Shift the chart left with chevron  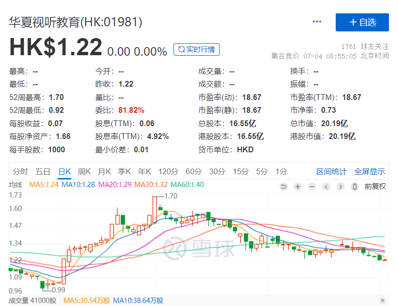(x=326, y=187)
